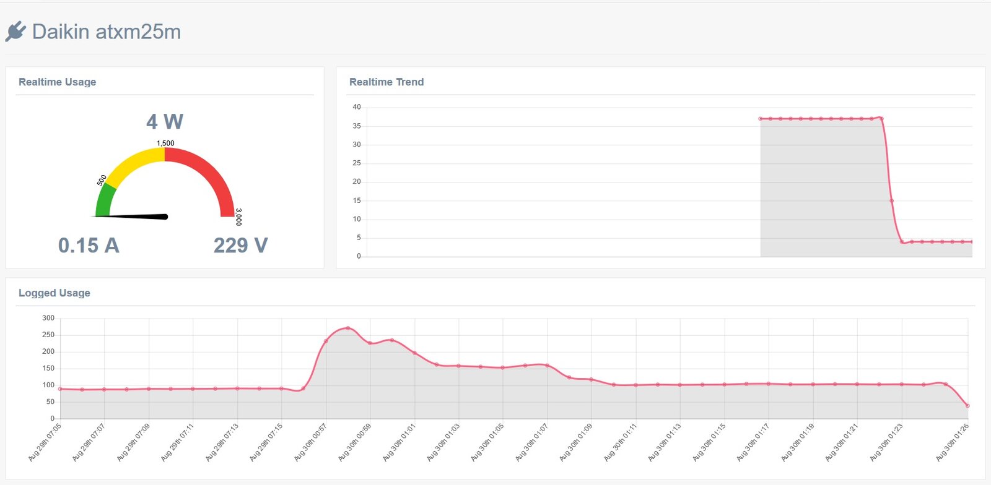The height and width of the screenshot is (485, 991).
Task: Click the last Logged Usage point at 01:26
Action: coord(967,406)
